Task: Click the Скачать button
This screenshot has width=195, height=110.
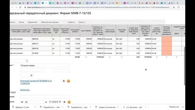Action: [x=21, y=22]
